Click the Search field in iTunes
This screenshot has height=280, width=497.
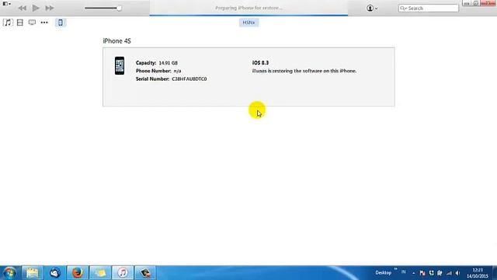[x=429, y=9]
